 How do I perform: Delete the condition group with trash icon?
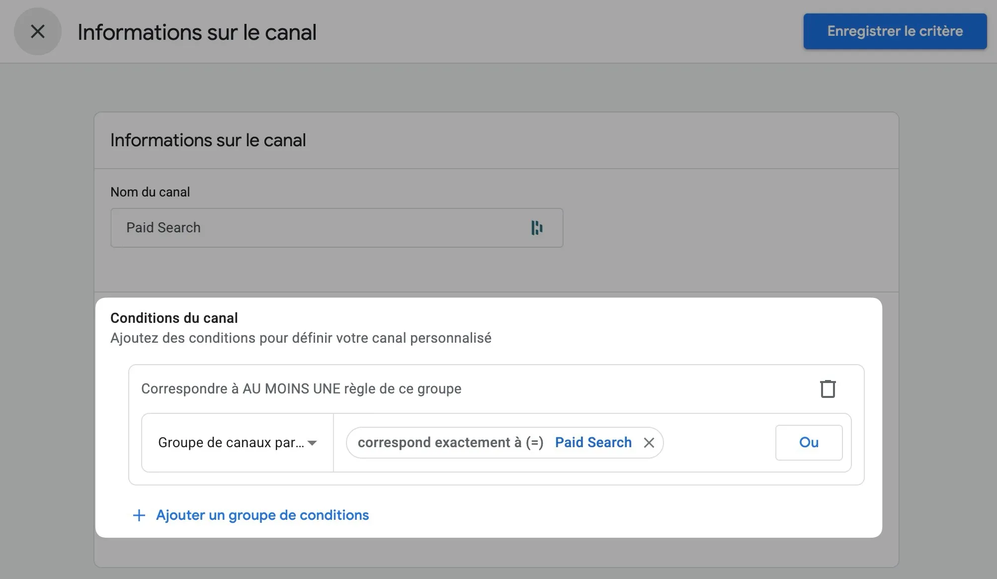tap(828, 388)
